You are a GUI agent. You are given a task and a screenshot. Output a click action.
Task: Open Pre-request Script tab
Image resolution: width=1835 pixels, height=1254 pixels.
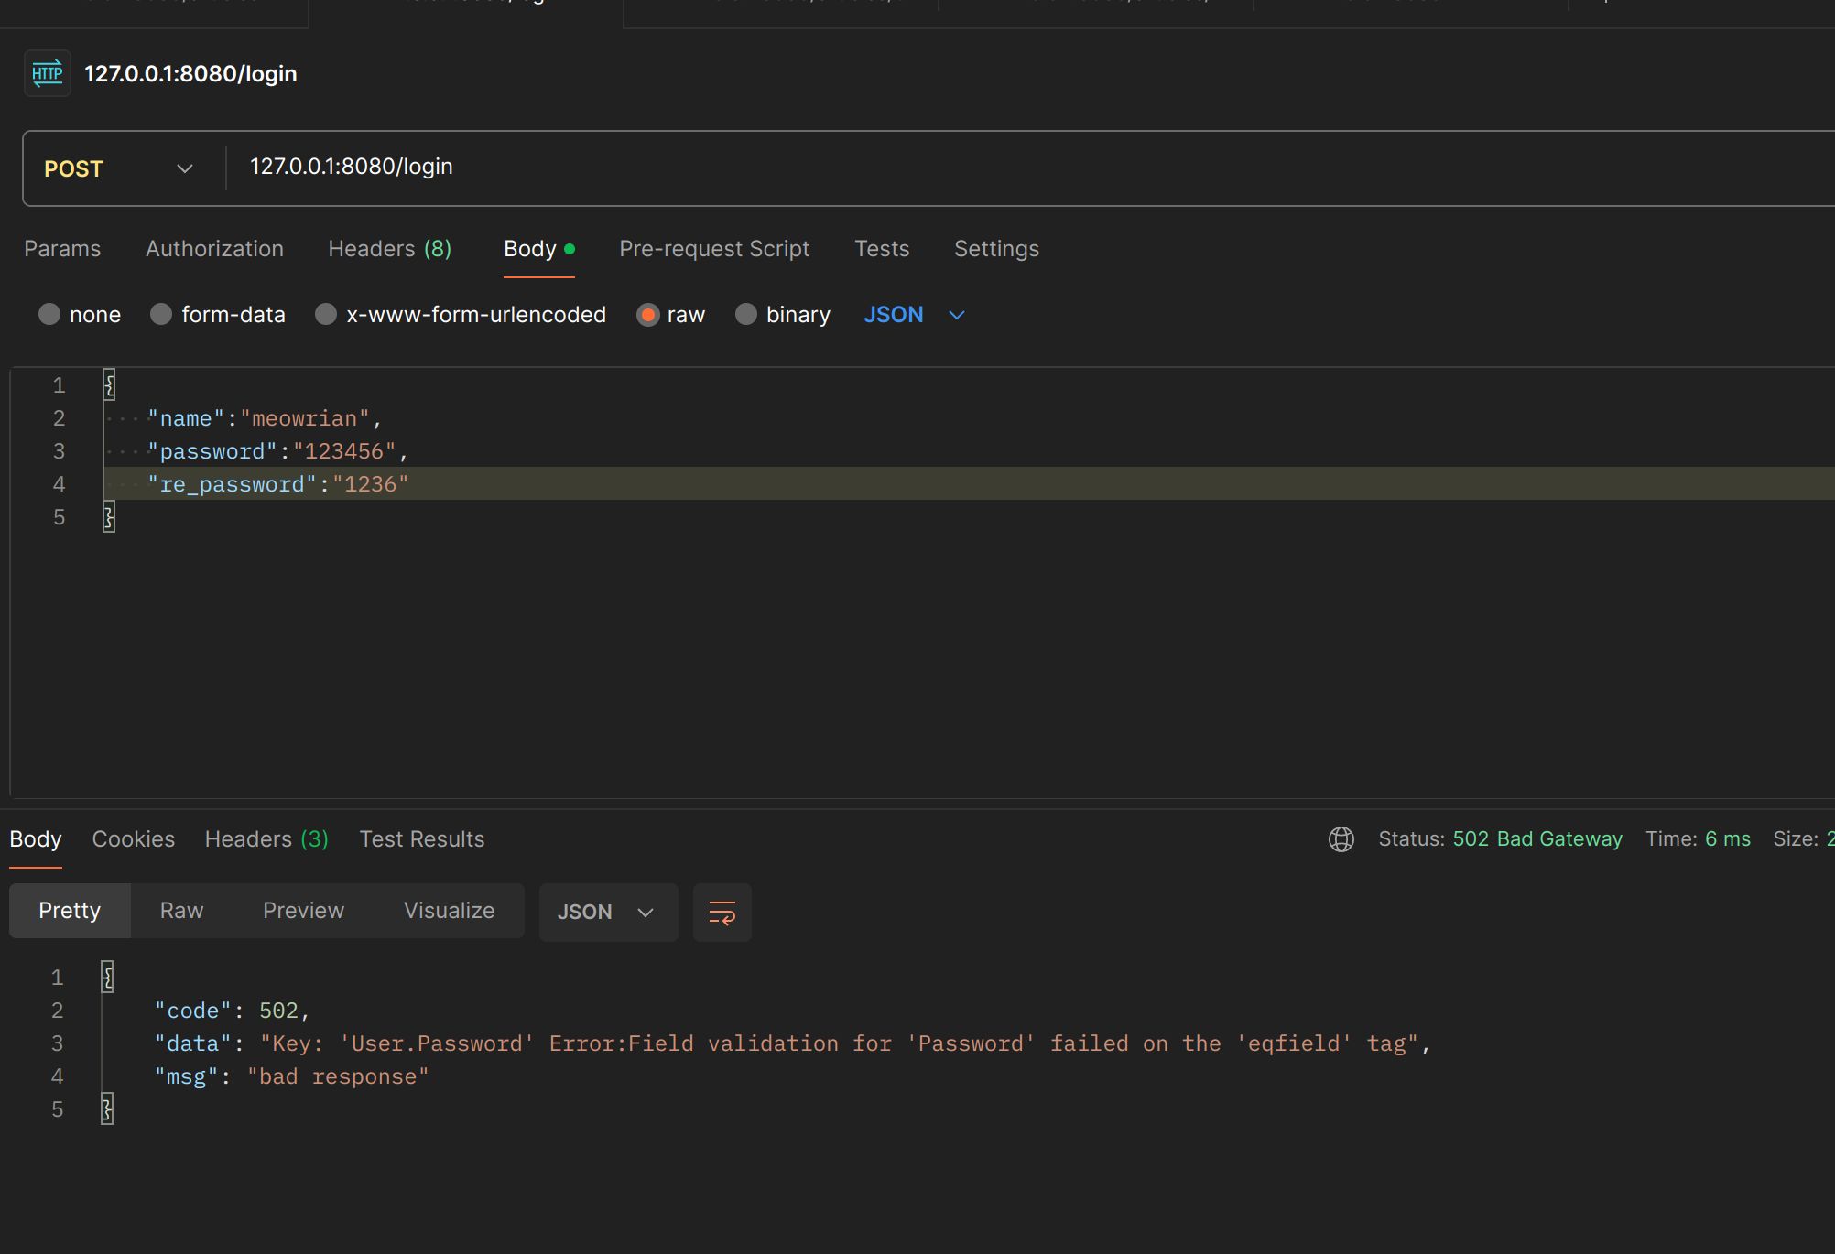tap(713, 249)
